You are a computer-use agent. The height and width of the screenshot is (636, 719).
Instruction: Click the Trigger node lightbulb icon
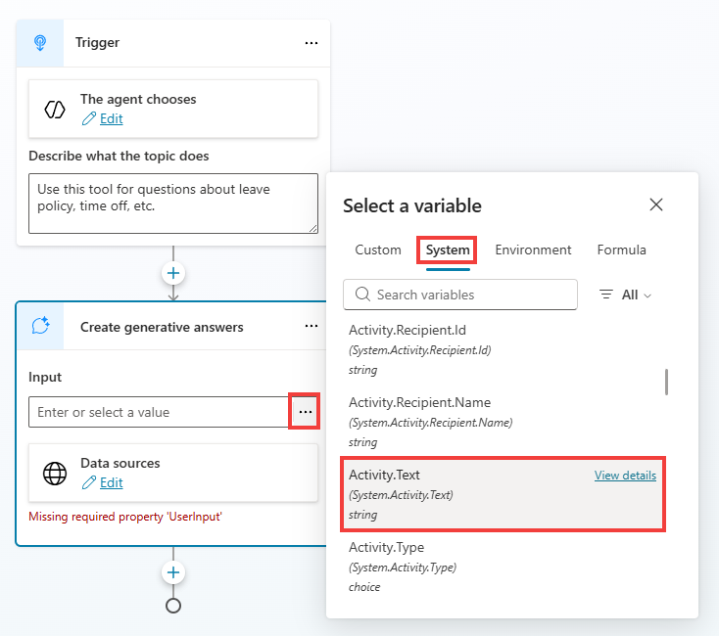tap(40, 43)
